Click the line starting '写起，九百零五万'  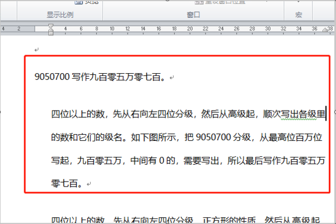(188, 160)
